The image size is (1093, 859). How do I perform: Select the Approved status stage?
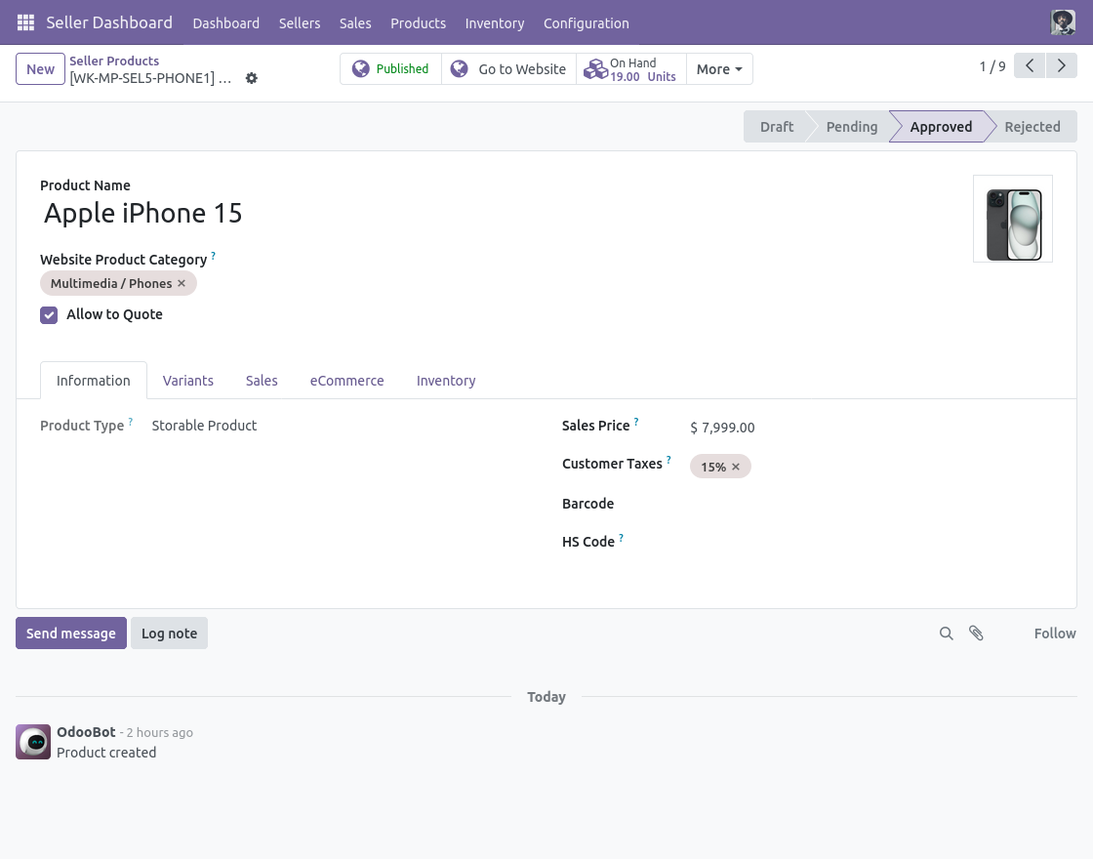[941, 127]
